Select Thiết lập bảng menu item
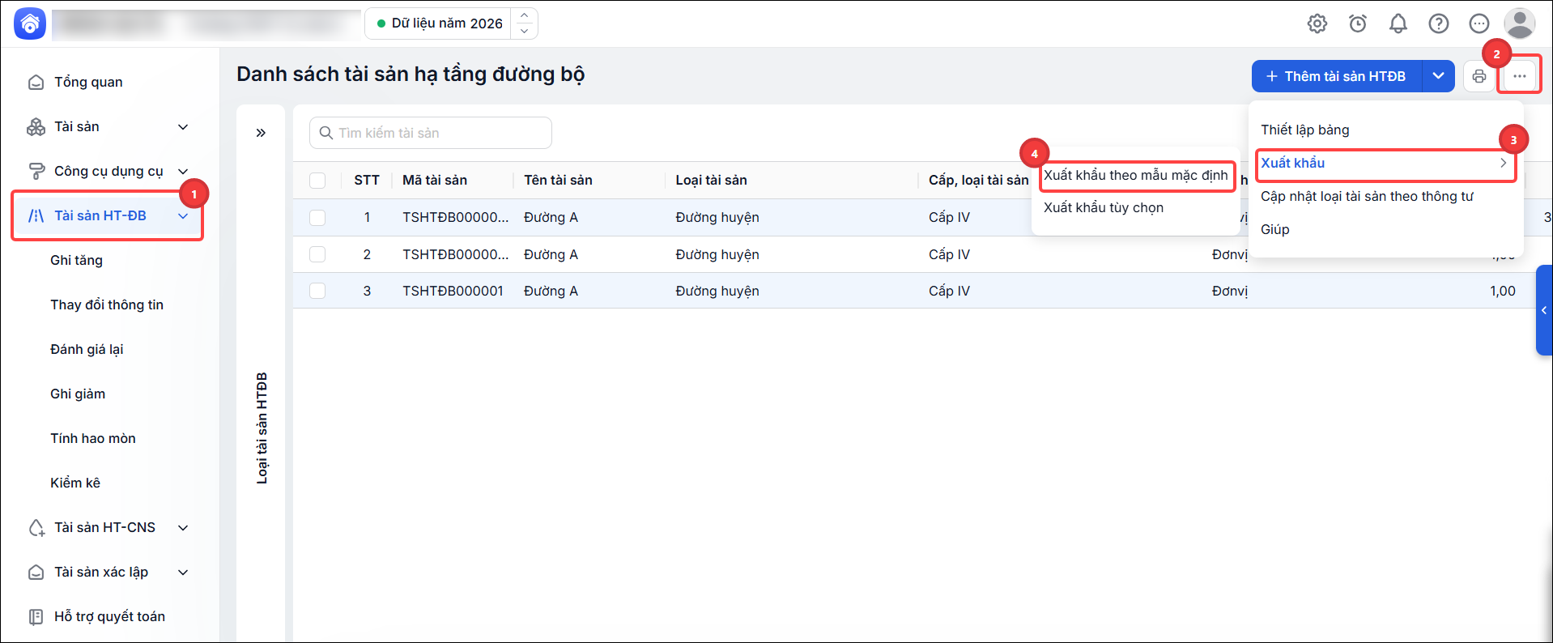This screenshot has width=1553, height=643. 1304,130
